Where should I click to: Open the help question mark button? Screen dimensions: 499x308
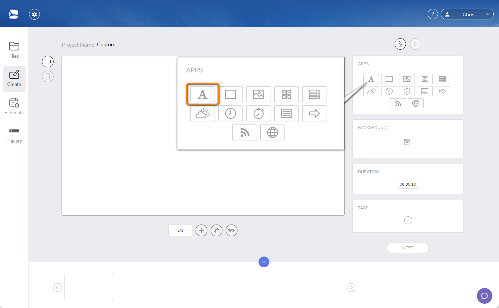tap(433, 14)
